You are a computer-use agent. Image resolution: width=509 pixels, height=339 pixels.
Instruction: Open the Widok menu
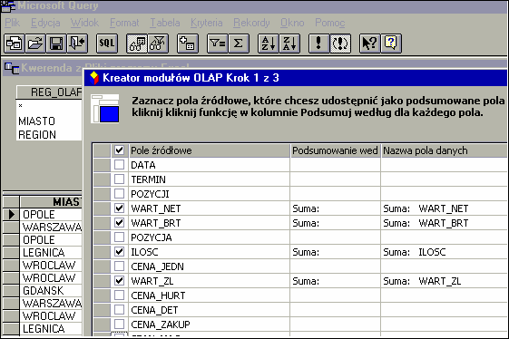84,23
